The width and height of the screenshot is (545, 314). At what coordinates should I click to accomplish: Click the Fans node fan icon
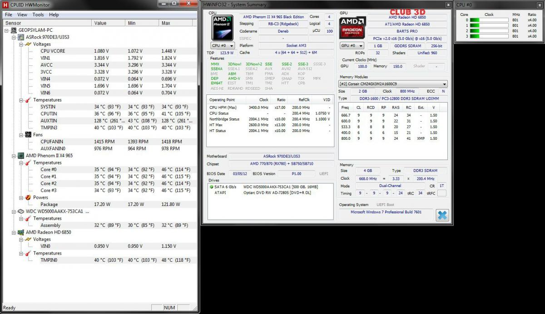click(x=28, y=135)
